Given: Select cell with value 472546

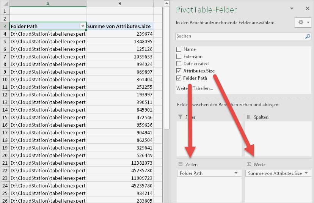Looking at the screenshot, I should point(120,117).
